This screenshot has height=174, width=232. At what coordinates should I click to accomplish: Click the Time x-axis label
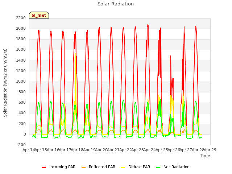click(x=205, y=156)
